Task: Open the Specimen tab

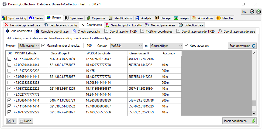Action: [x=74, y=18]
